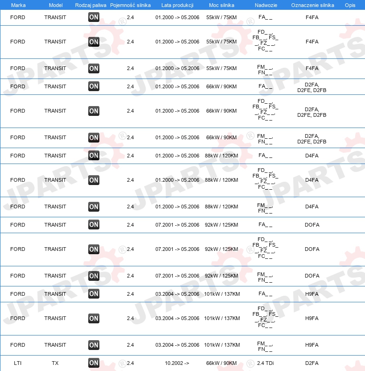Click 'FD__, FB__, FS__' body cell in the 101kW row
Screen dimensions: 365x371
(x=265, y=317)
